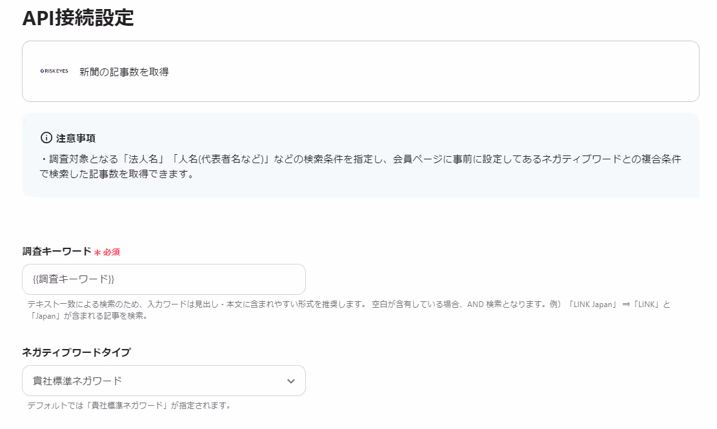Select the 新聞の記事数を取得 action card

pos(360,71)
